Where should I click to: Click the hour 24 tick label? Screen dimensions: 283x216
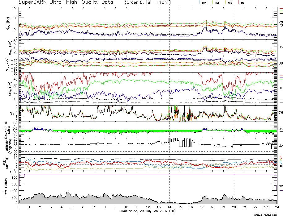click(x=277, y=207)
